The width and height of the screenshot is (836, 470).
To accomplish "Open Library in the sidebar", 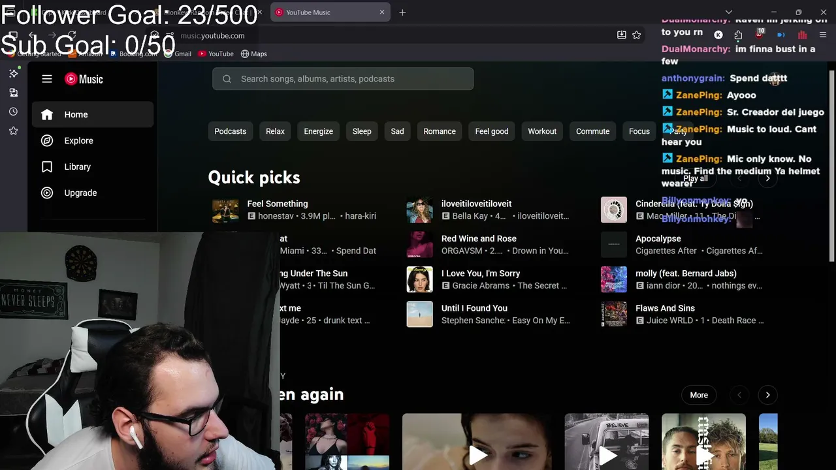I will tap(93, 166).
